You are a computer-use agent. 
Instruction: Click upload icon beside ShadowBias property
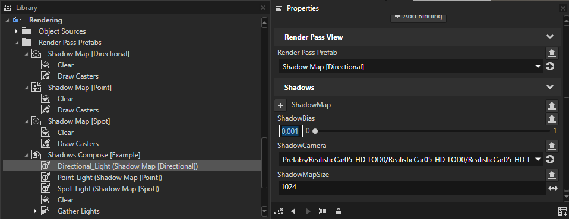(551, 118)
